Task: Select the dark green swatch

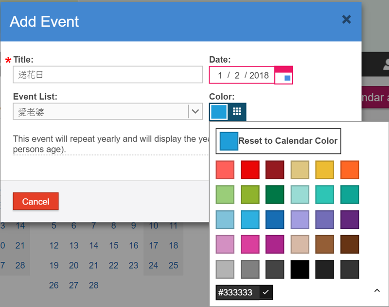Action: [275, 195]
